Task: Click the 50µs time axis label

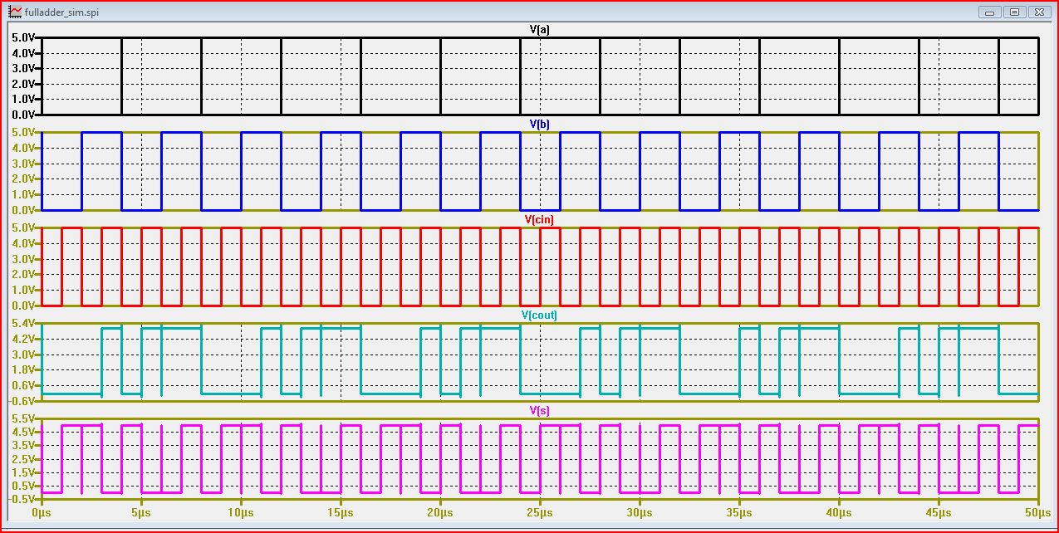Action: 1038,513
